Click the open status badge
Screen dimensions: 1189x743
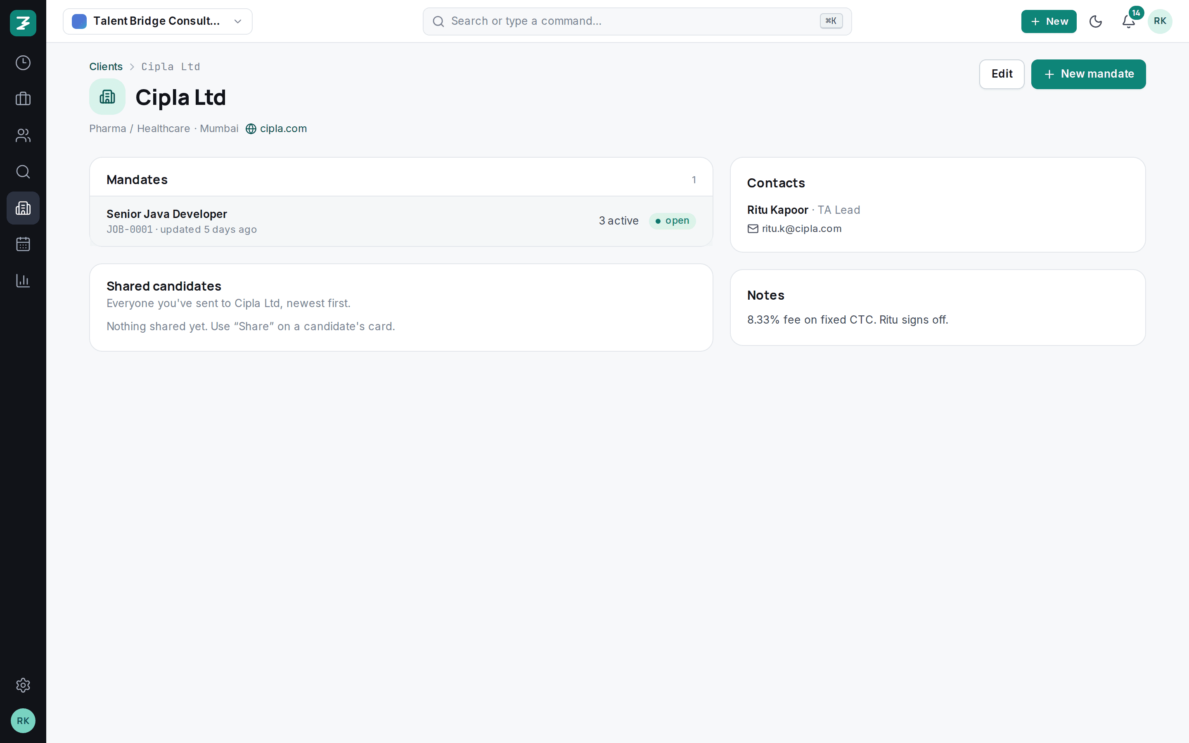(672, 221)
